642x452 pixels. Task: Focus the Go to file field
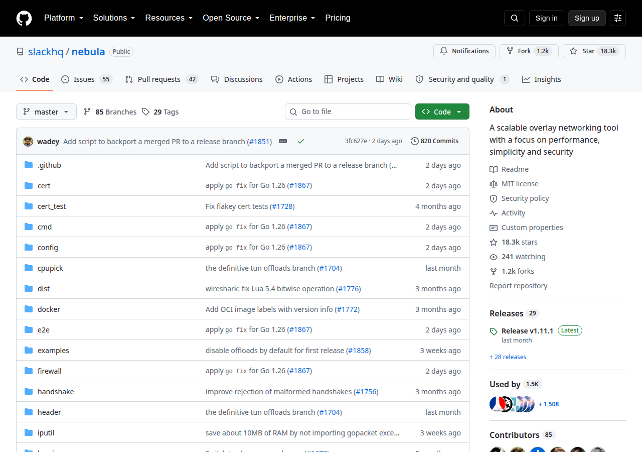click(348, 111)
